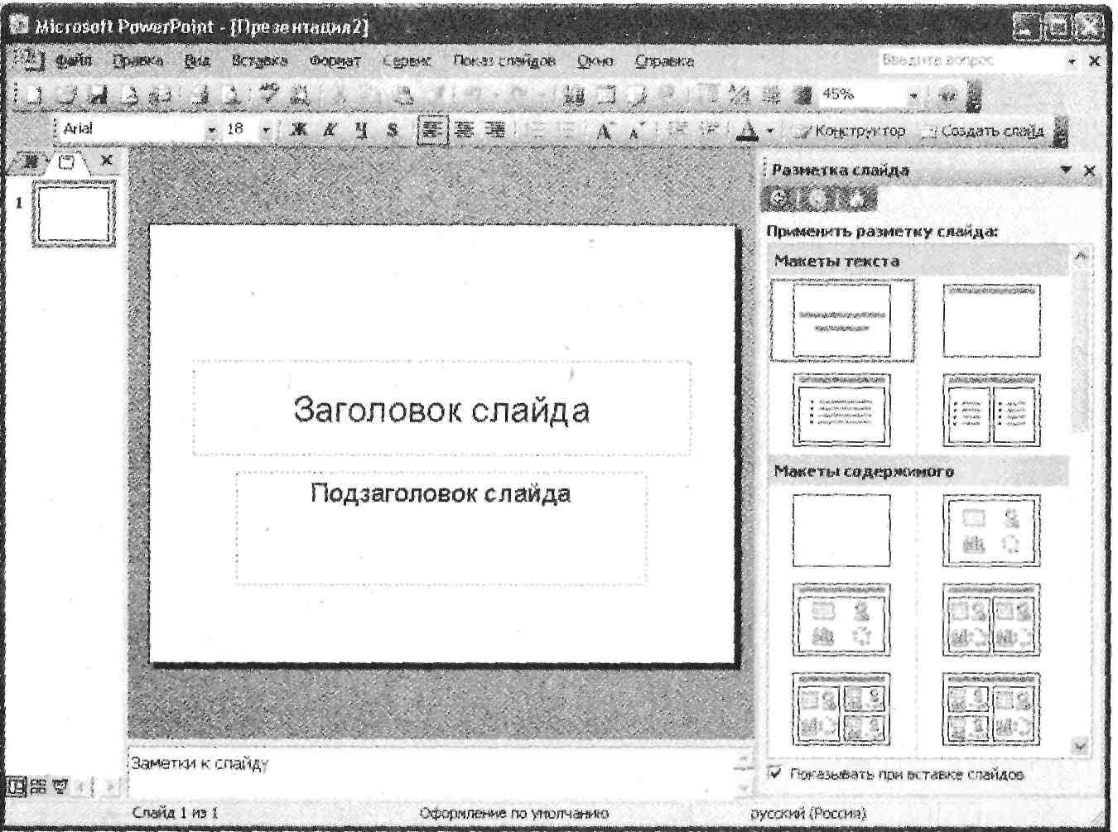Switch to the Outline tab in left pane
This screenshot has height=832, width=1118.
(29, 161)
